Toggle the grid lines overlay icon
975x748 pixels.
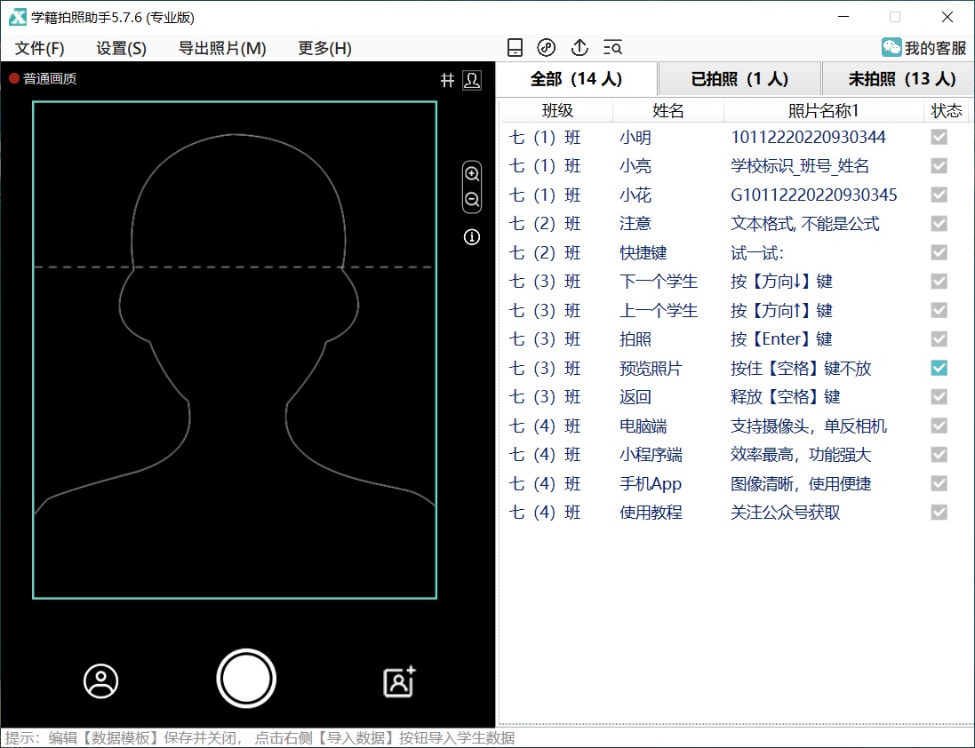448,80
